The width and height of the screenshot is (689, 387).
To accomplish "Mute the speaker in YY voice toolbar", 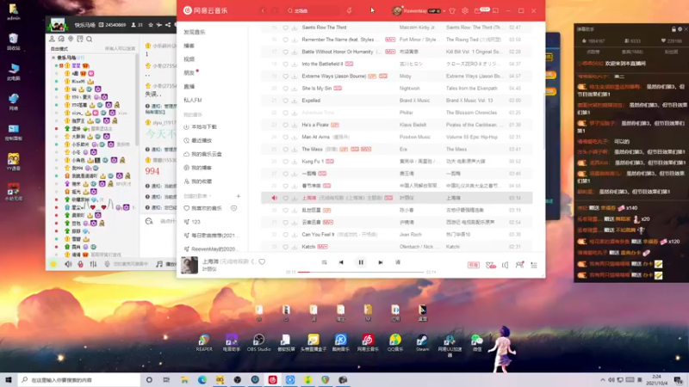I will click(x=68, y=264).
